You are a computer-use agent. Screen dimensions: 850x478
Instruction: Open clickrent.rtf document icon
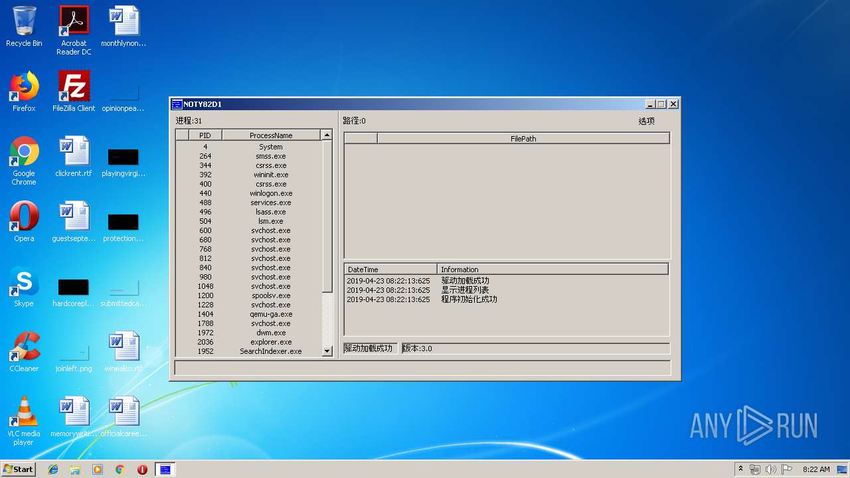click(74, 157)
